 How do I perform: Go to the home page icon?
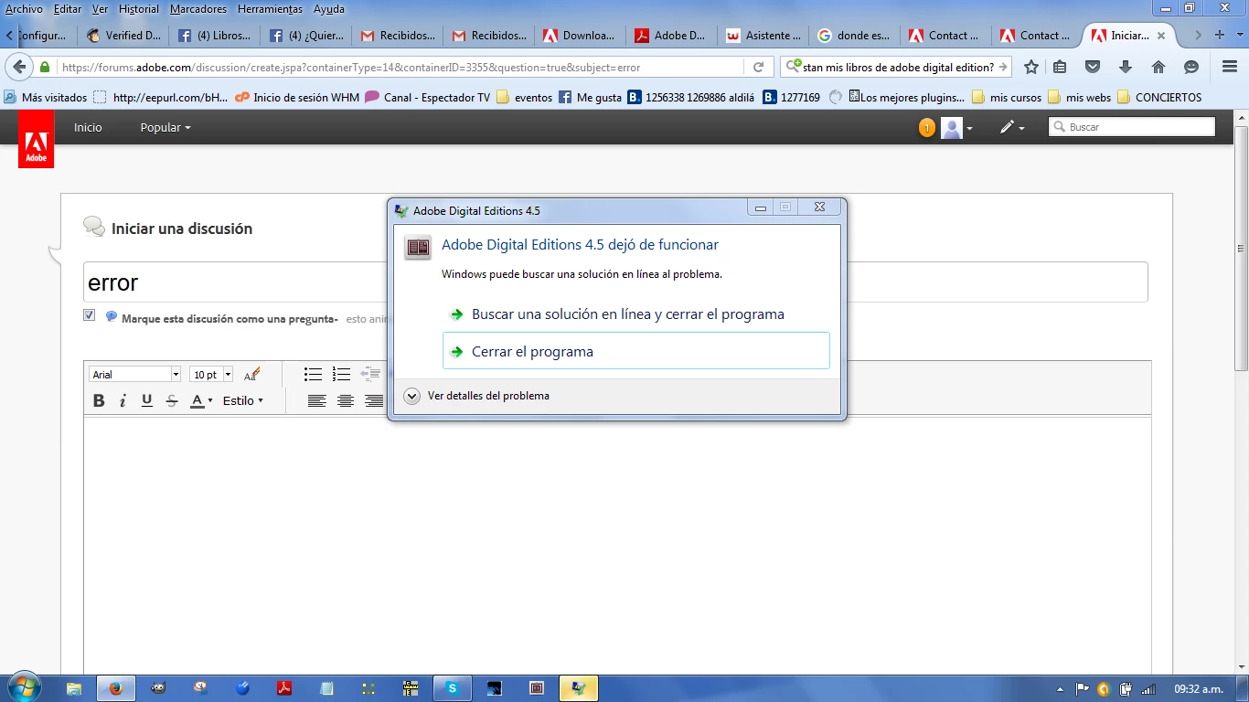tap(1158, 67)
